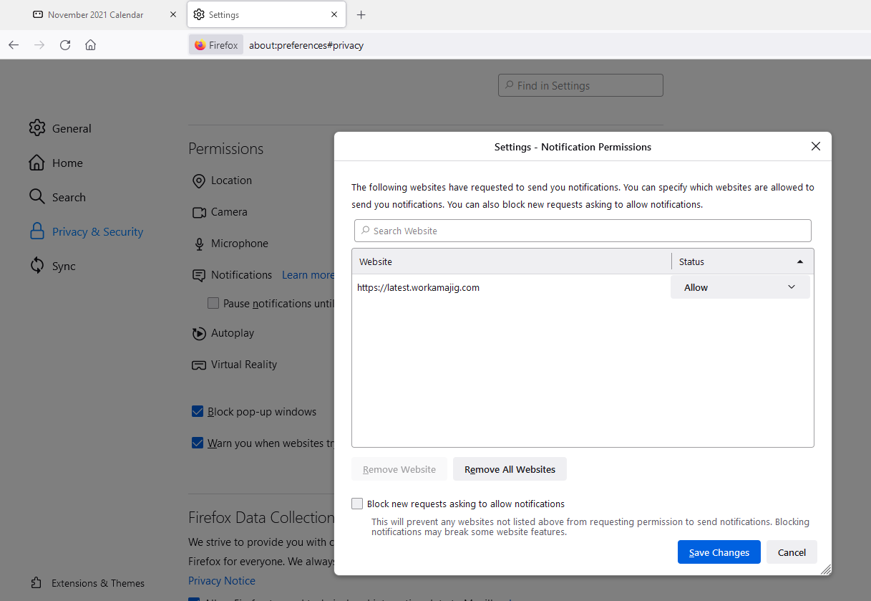Open the Allow status dropdown for workamajig
The width and height of the screenshot is (871, 601).
pos(740,287)
